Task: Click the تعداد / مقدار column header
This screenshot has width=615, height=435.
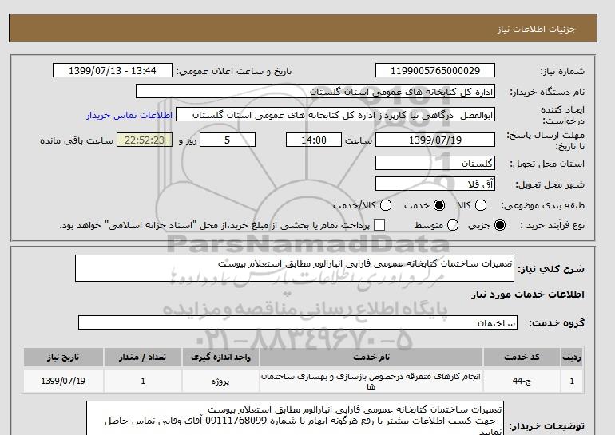Action: pyautogui.click(x=143, y=357)
